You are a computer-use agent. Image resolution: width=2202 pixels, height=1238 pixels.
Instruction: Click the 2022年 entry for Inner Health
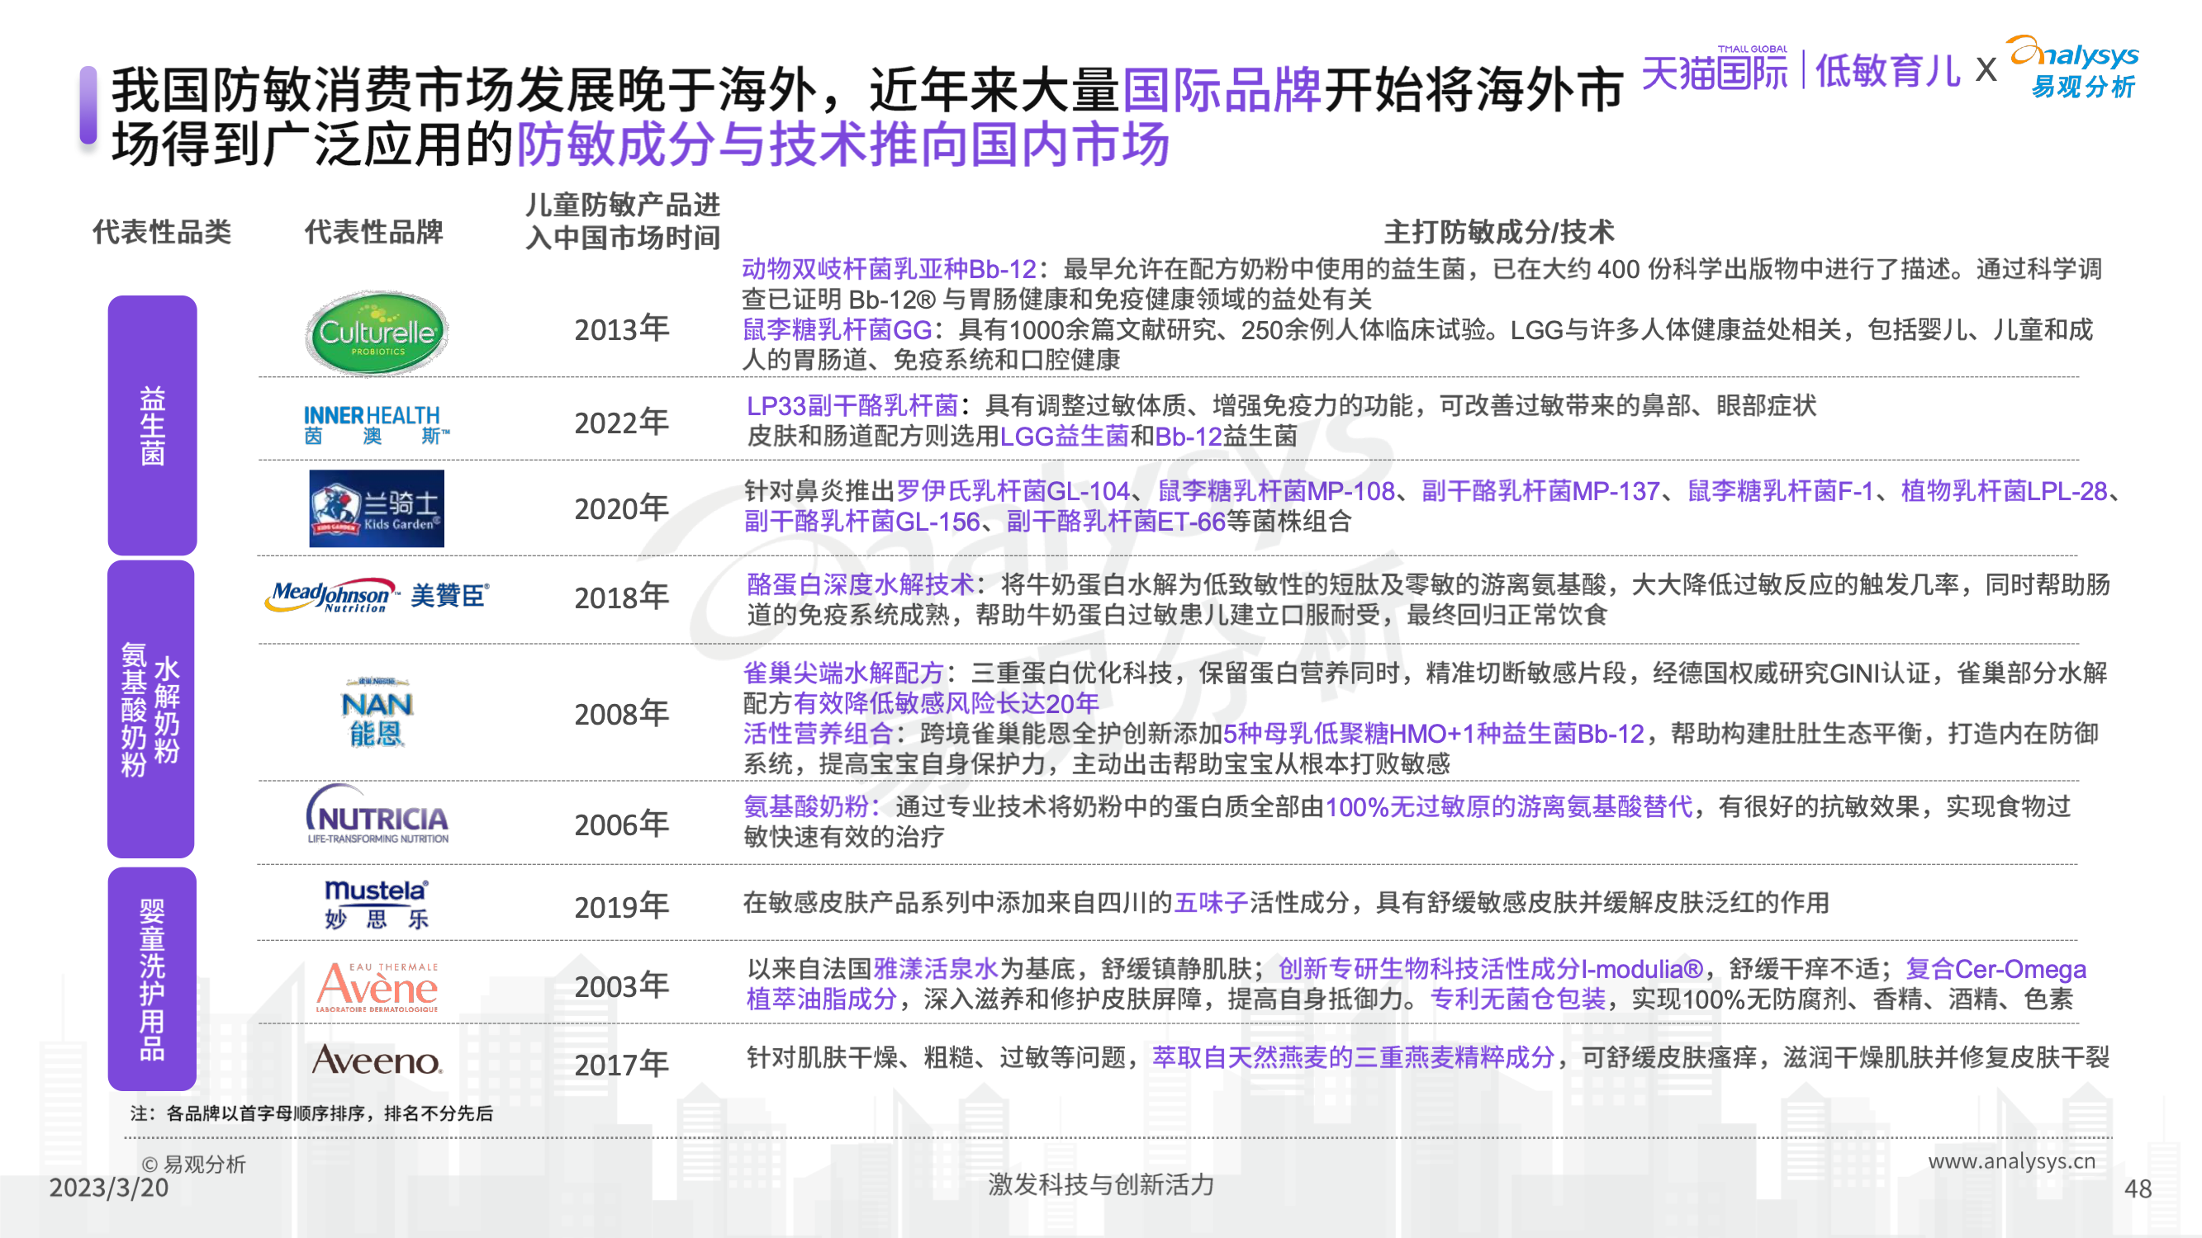pos(621,422)
